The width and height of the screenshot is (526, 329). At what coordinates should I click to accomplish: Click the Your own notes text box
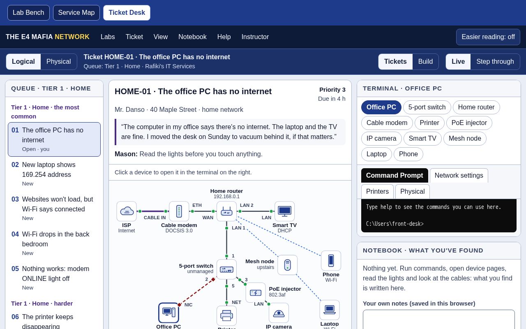tap(439, 320)
